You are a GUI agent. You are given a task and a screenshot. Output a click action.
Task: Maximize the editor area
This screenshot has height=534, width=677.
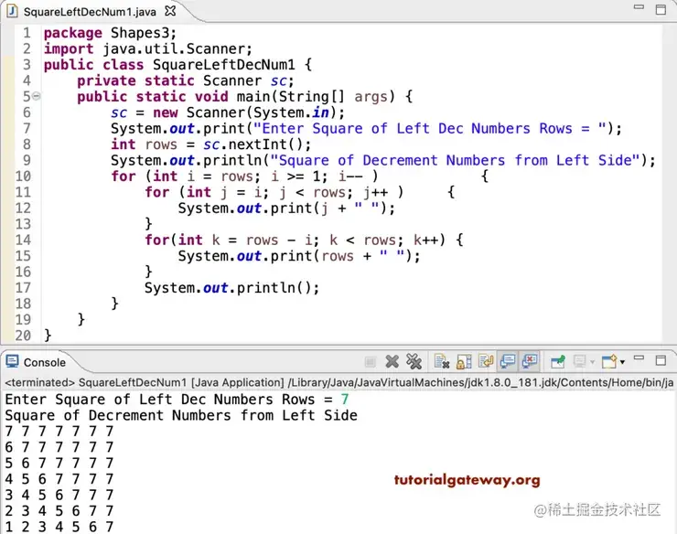661,9
